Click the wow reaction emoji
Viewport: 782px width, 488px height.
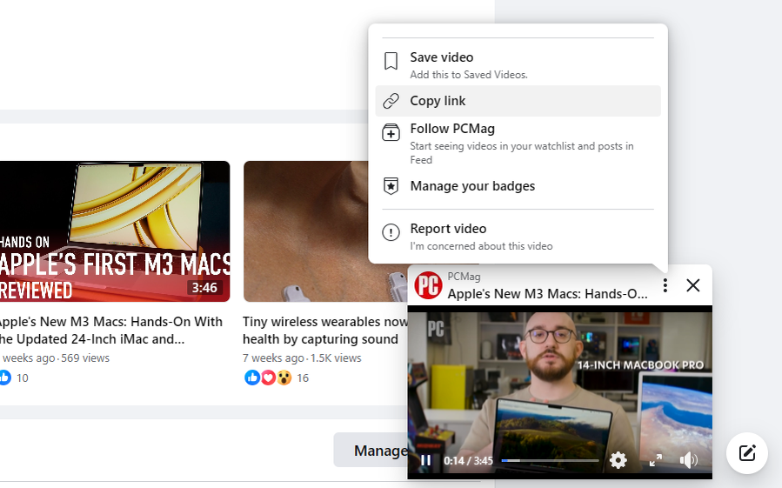[284, 378]
